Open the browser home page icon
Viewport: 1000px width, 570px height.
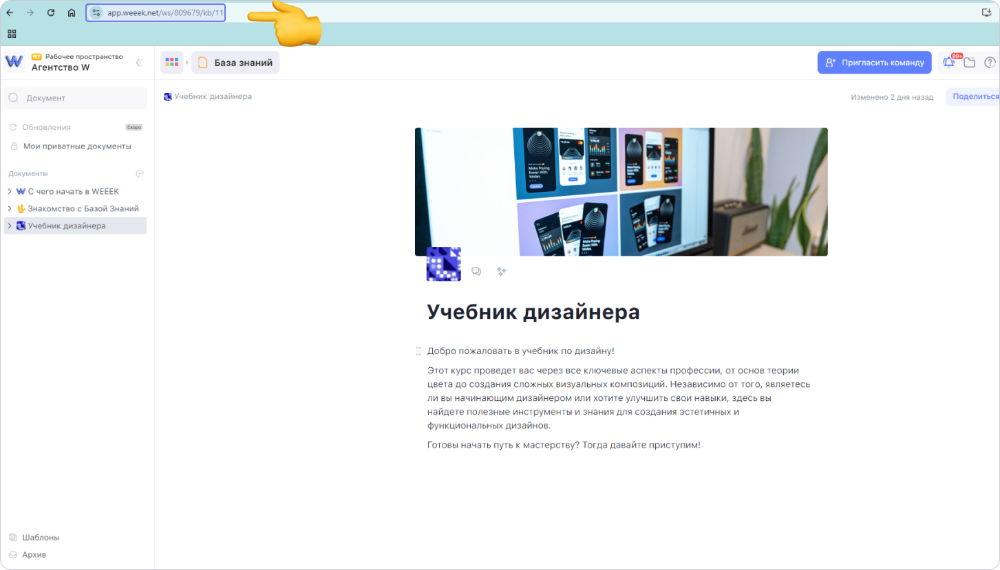click(71, 12)
